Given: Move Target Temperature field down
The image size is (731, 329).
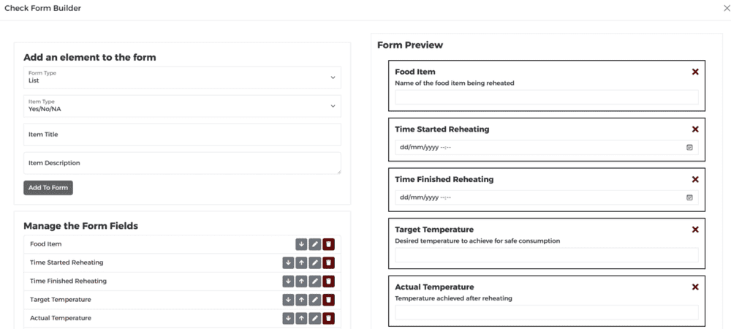Looking at the screenshot, I should (x=288, y=300).
